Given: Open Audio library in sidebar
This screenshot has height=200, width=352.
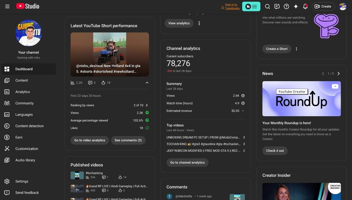Looking at the screenshot, I should point(25,160).
